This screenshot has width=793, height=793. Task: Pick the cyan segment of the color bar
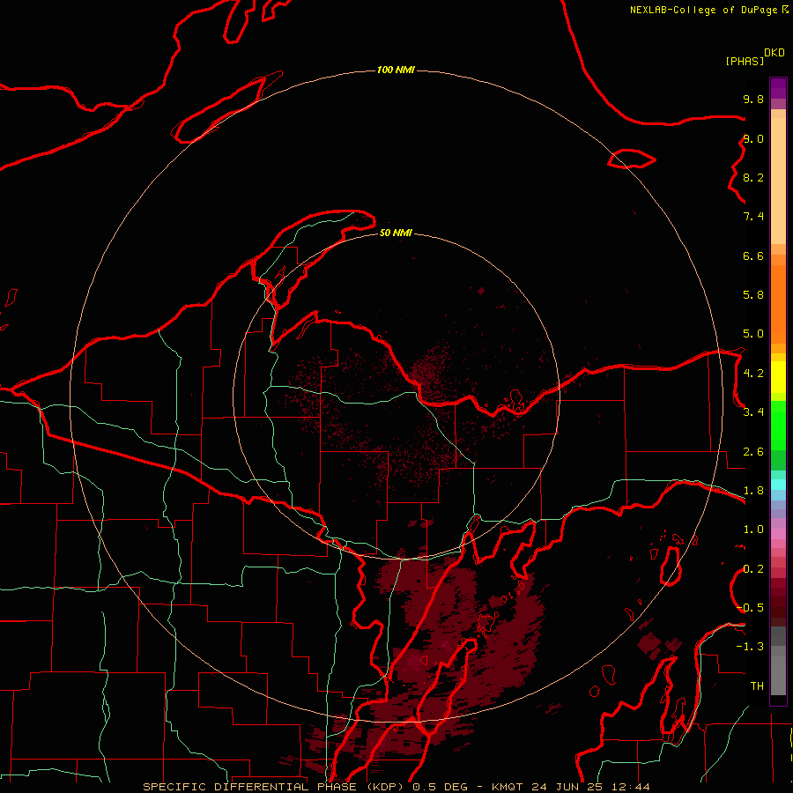[778, 485]
